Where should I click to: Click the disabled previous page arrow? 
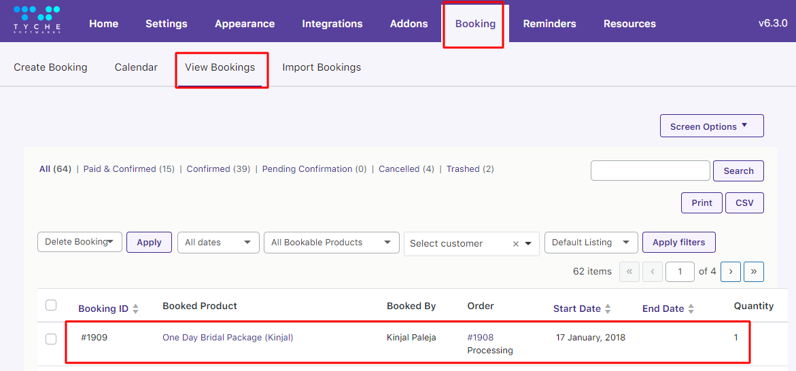tap(653, 272)
